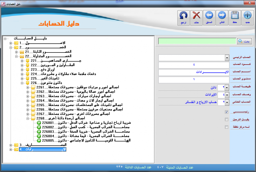Expand account 2265 node
Viewport: 256px width, 172px height.
tap(28, 105)
